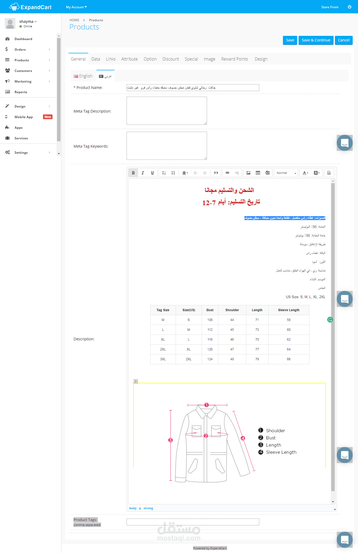The height and width of the screenshot is (553, 358).
Task: Switch to the Image tab
Action: coord(209,59)
